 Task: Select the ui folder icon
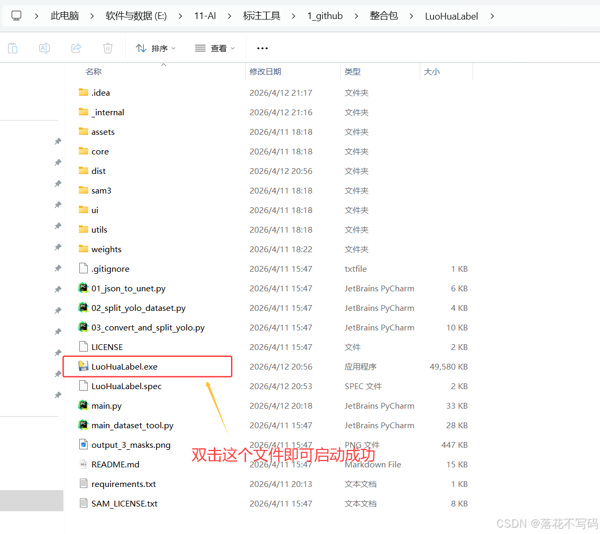pyautogui.click(x=84, y=209)
